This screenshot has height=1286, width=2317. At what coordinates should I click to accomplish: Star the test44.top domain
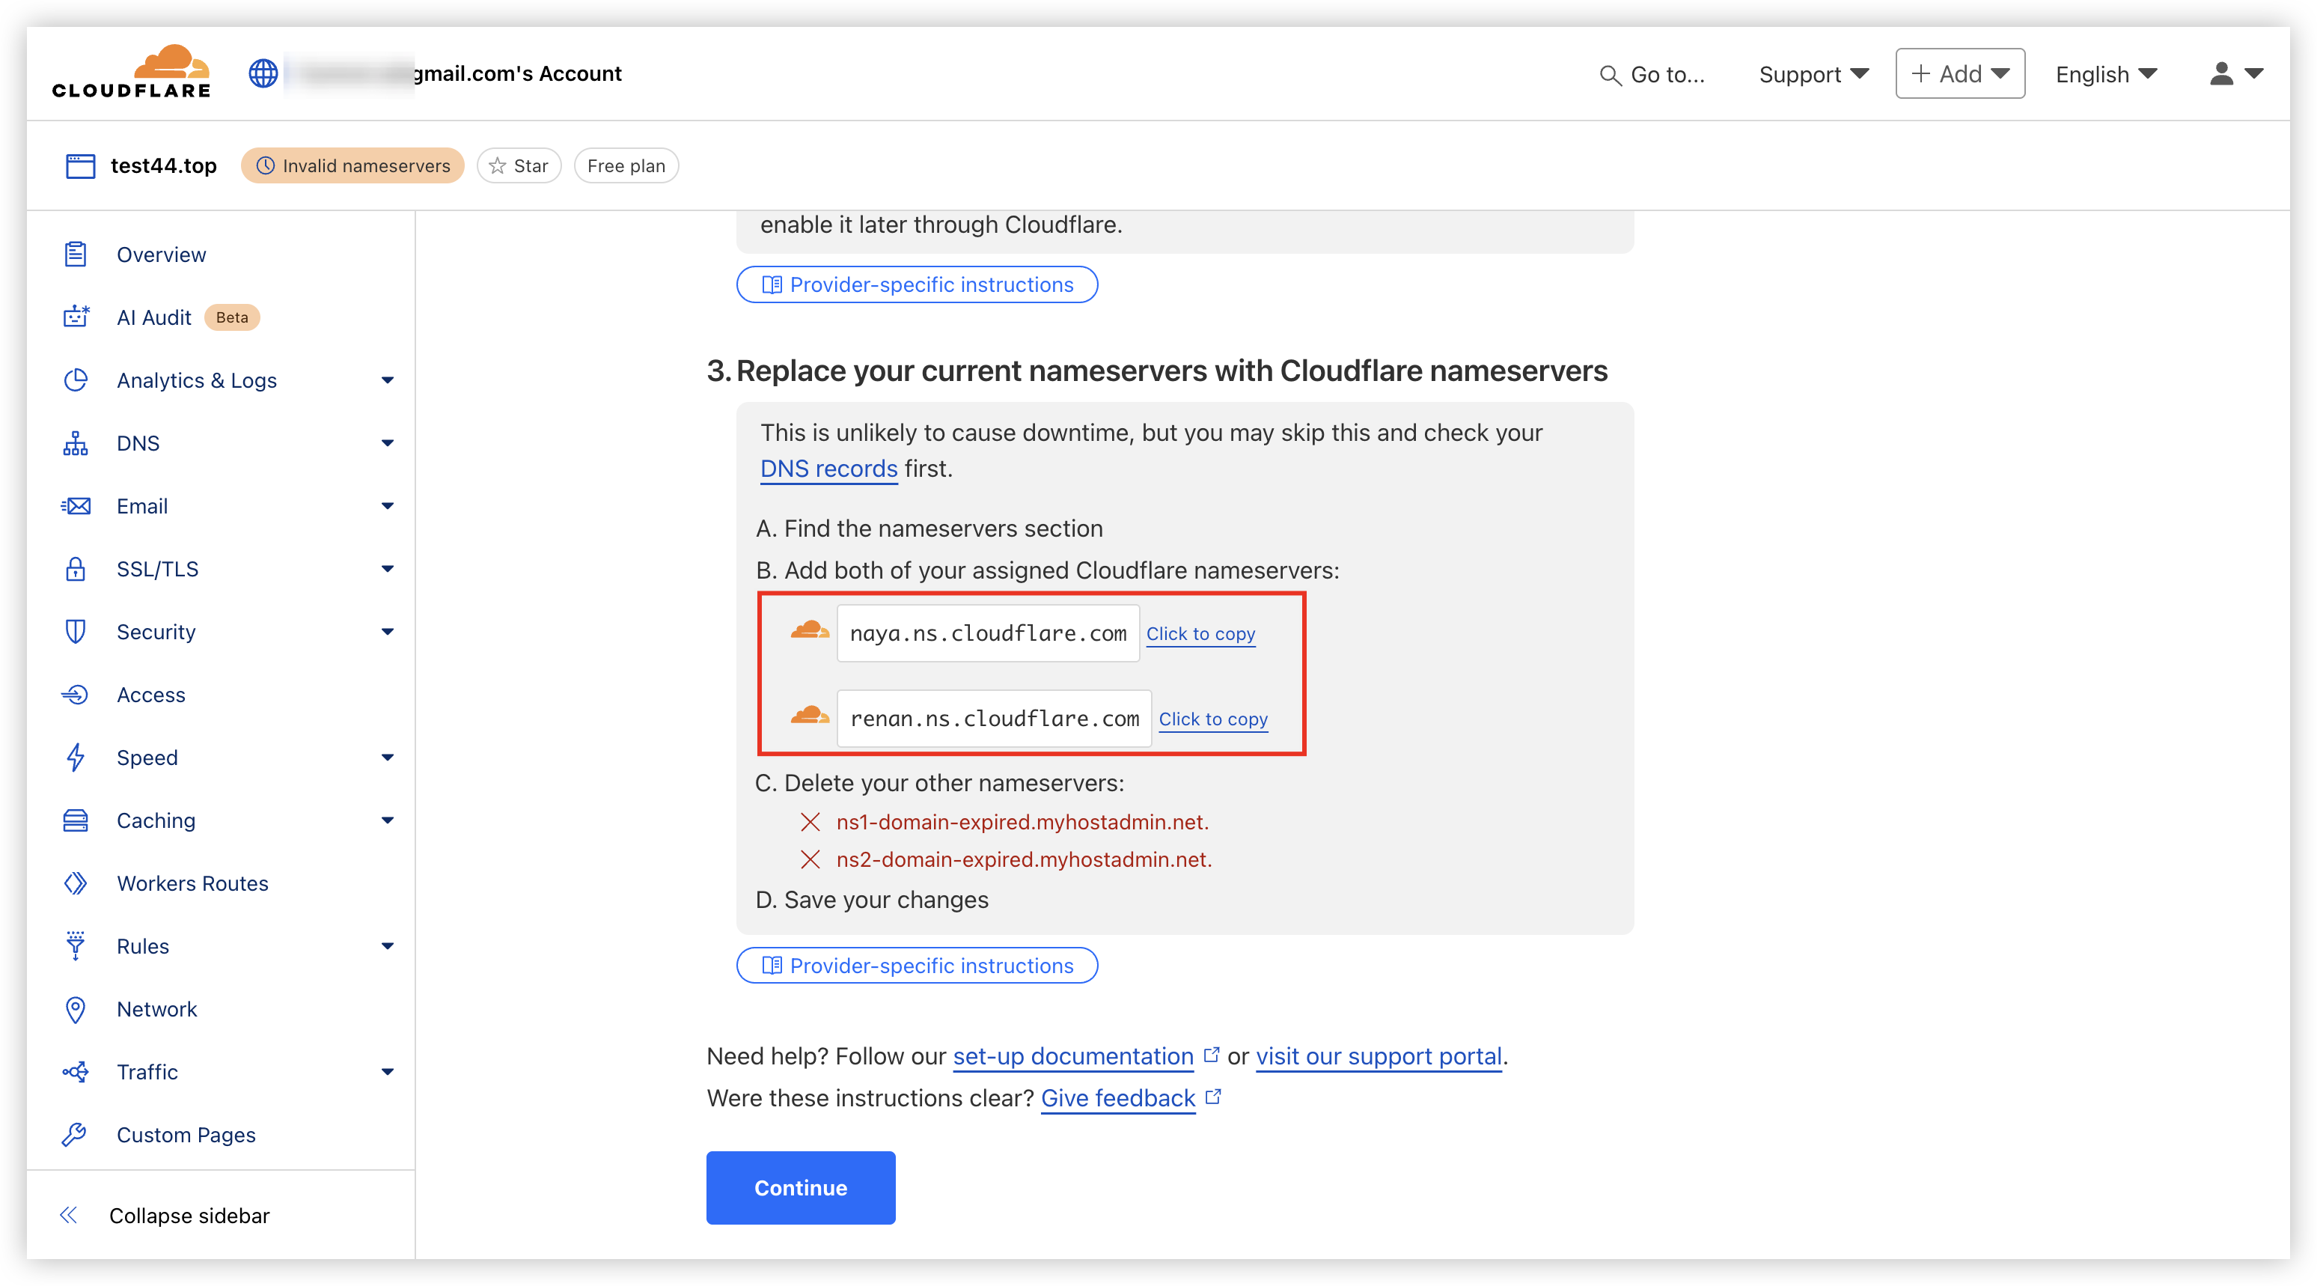(x=519, y=165)
